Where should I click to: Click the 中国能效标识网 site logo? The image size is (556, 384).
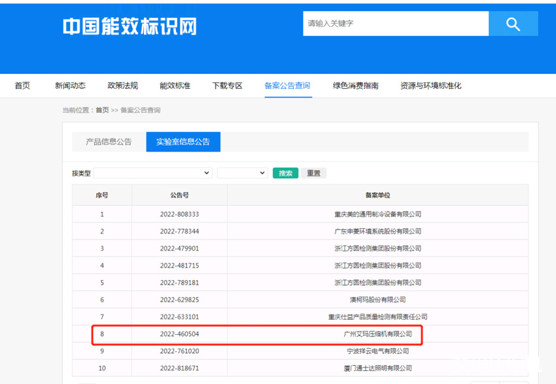pyautogui.click(x=130, y=26)
